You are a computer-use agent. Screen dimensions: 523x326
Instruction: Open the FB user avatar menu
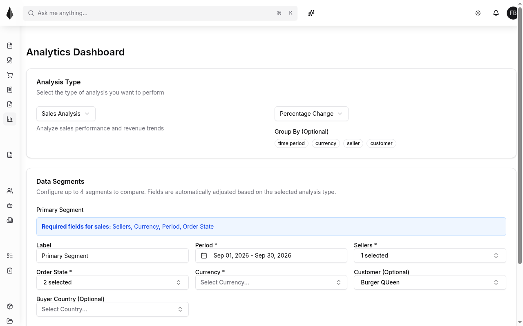[512, 13]
